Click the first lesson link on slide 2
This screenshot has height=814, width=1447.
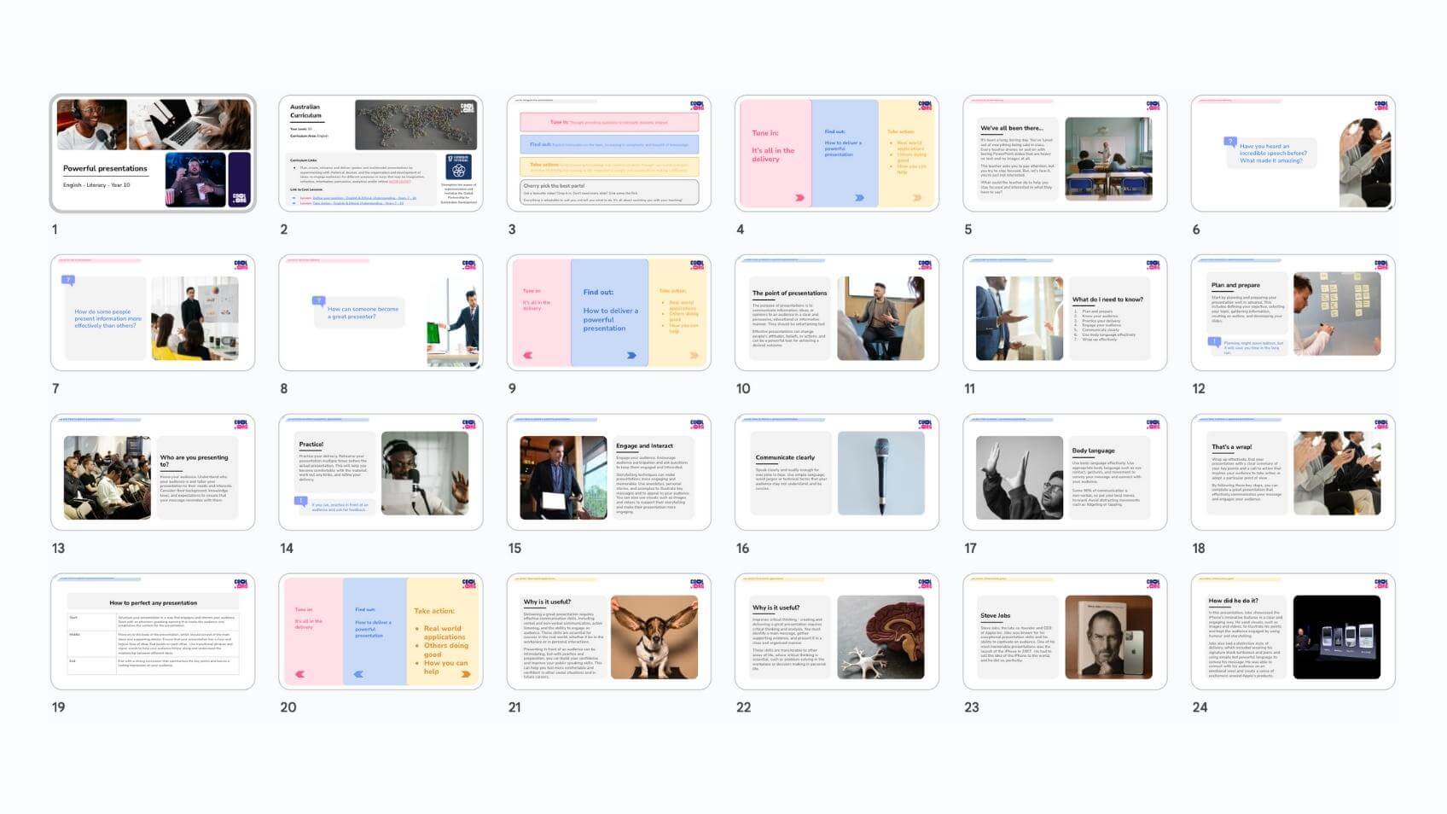[x=363, y=197]
